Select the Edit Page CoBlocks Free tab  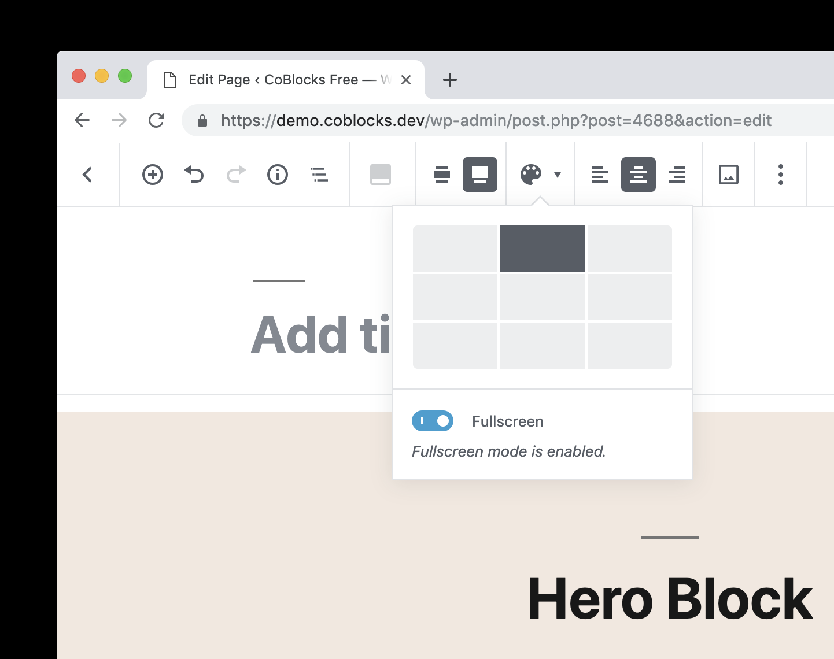[x=286, y=80]
